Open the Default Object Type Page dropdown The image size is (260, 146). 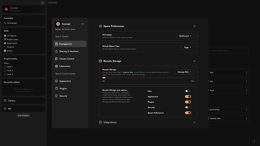[188, 47]
